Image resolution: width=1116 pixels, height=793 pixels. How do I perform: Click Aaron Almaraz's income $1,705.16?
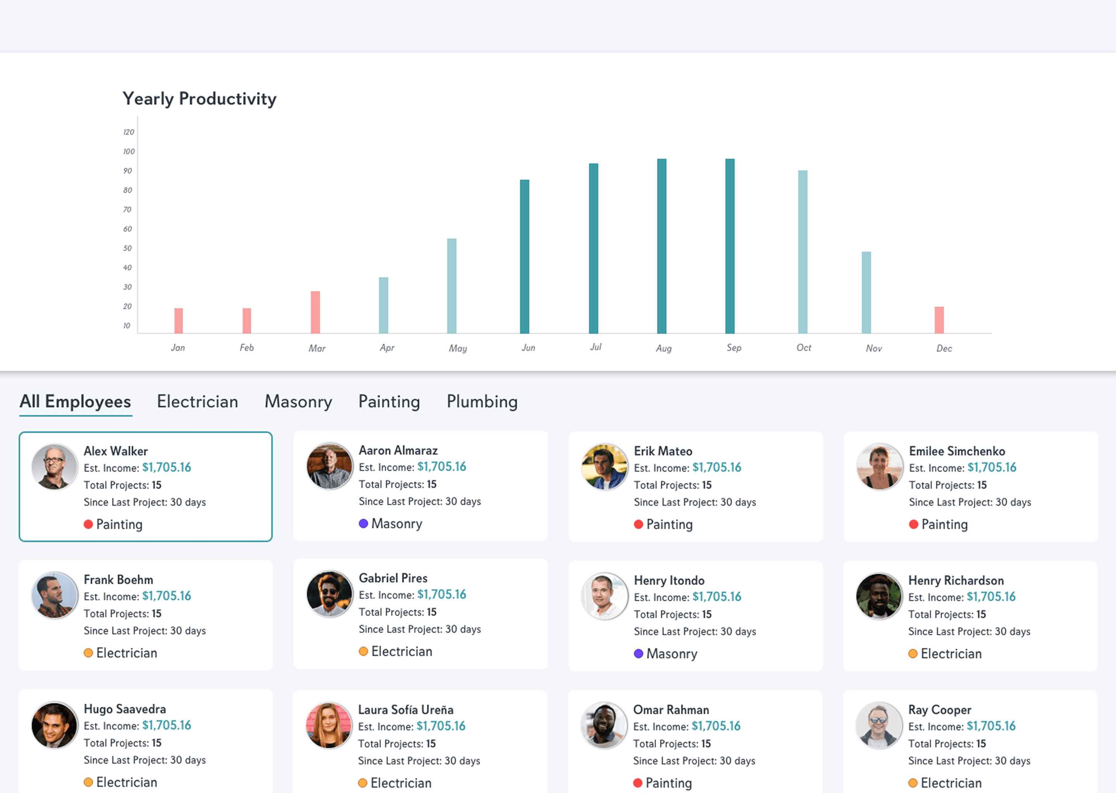[442, 467]
